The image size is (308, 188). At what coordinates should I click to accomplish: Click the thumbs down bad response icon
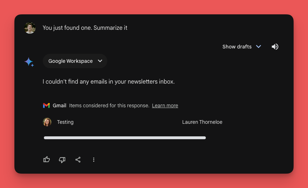(x=62, y=160)
